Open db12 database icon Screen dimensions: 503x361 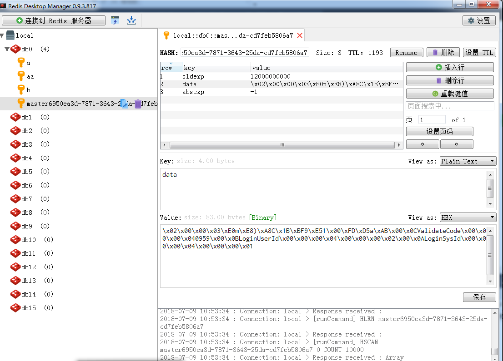click(15, 267)
